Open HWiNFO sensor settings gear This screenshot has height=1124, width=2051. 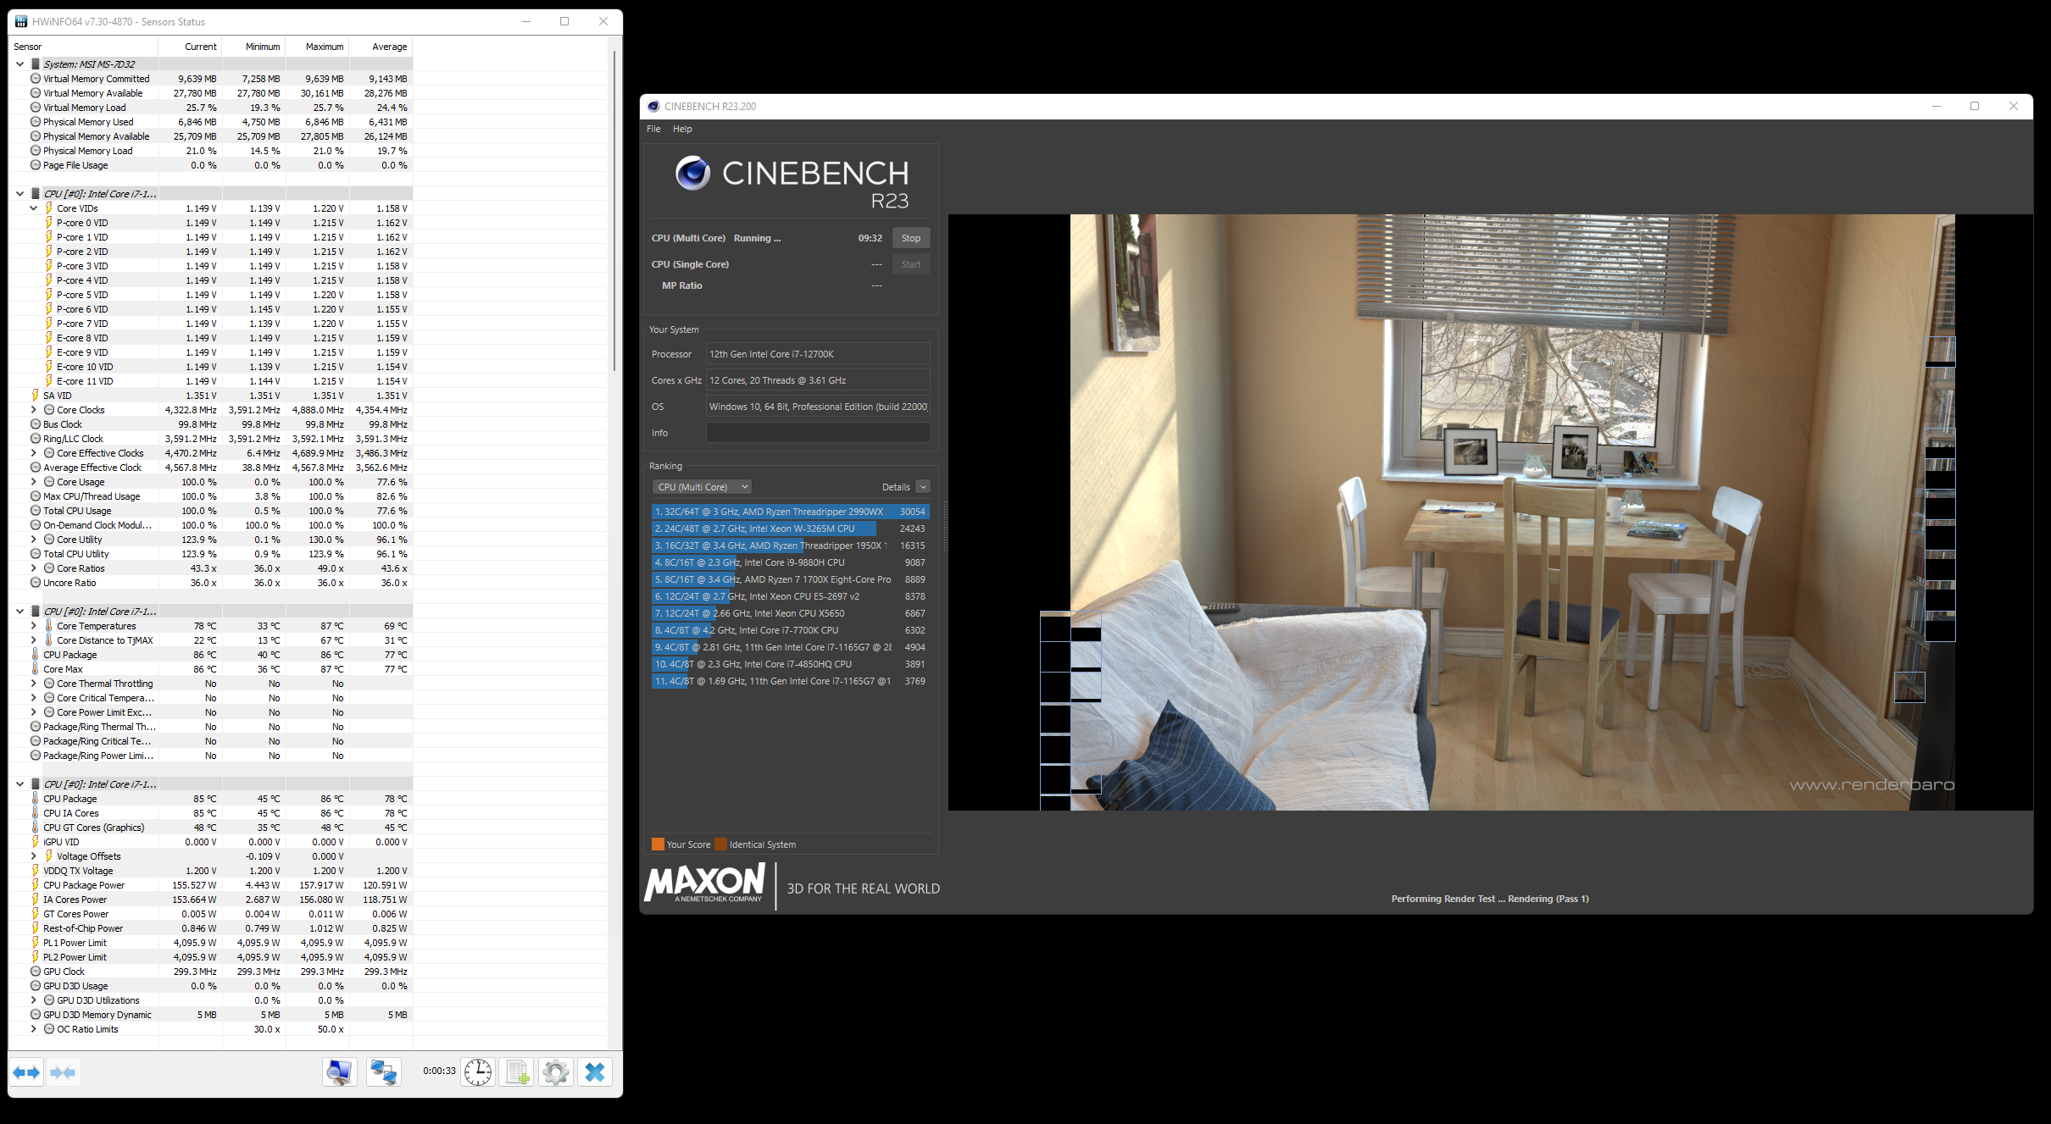click(556, 1072)
